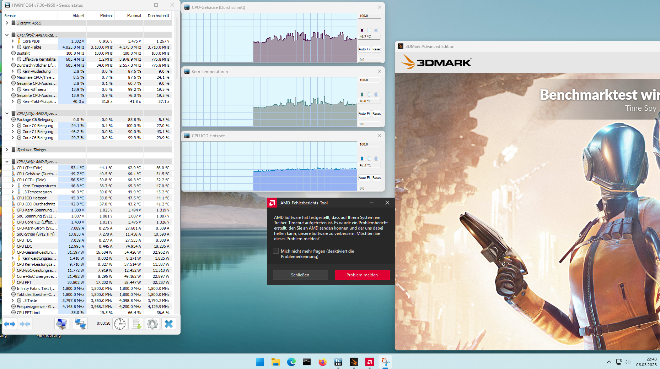Show hidden system tray icons chevron
Viewport: 660px width, 369px height.
click(609, 362)
